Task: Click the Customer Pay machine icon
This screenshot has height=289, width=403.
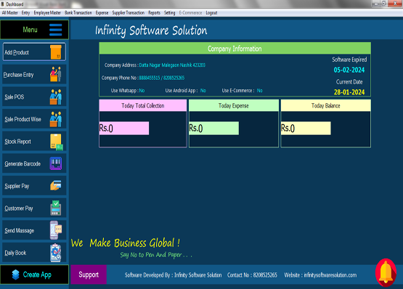Action: tap(56, 208)
